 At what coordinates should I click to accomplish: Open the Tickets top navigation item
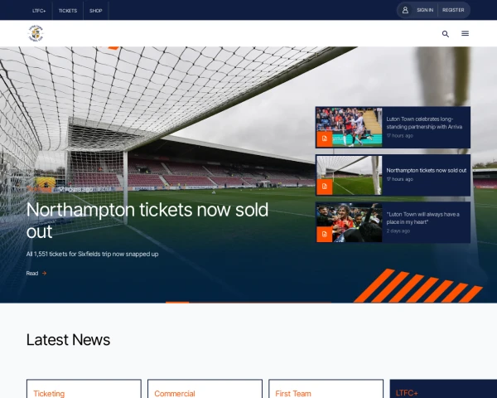68,11
